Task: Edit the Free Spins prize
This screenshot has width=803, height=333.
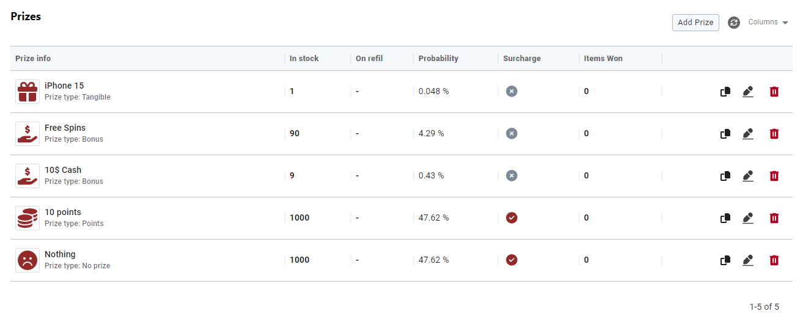Action: [x=748, y=134]
